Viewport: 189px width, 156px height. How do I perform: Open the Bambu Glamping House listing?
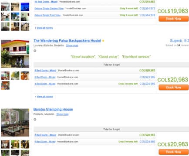tap(53, 109)
